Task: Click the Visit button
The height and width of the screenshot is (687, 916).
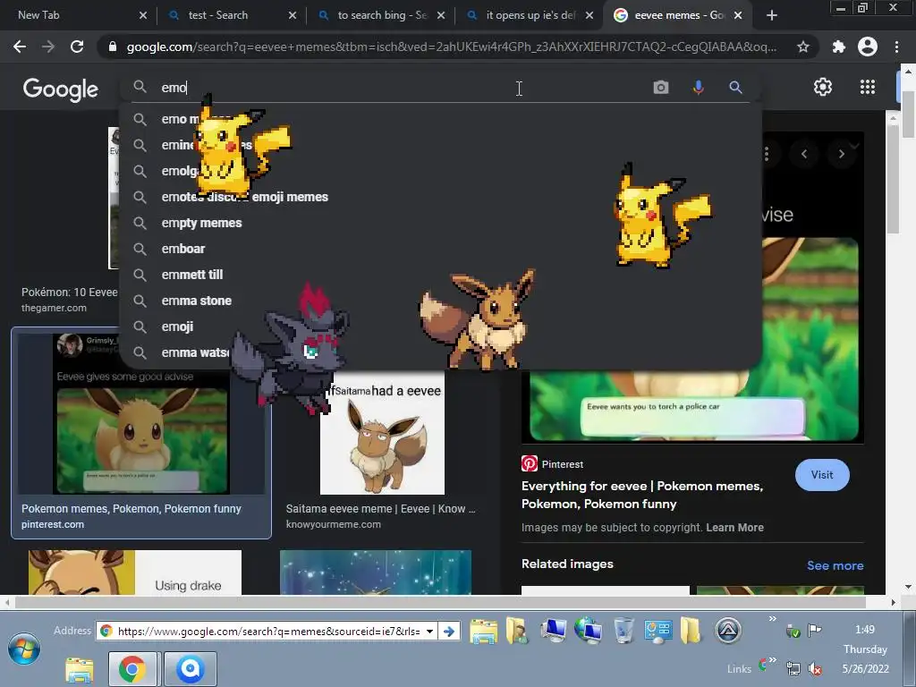Action: pyautogui.click(x=822, y=475)
